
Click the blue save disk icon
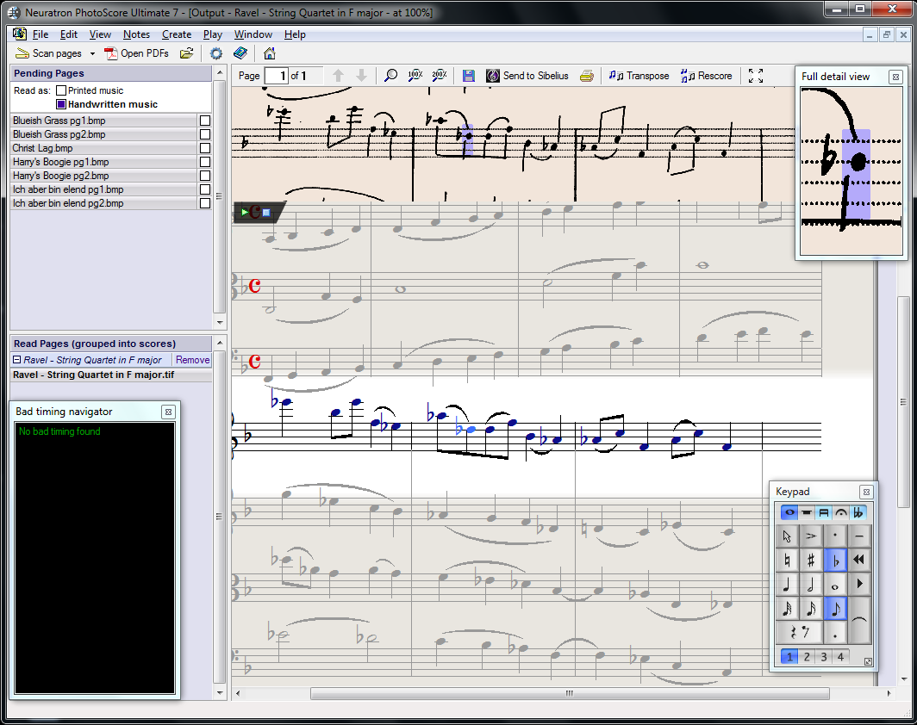(x=468, y=76)
